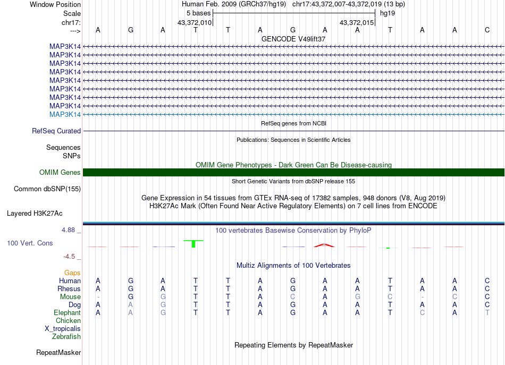Click the green T conservation bar
505x365 pixels.
point(193,244)
